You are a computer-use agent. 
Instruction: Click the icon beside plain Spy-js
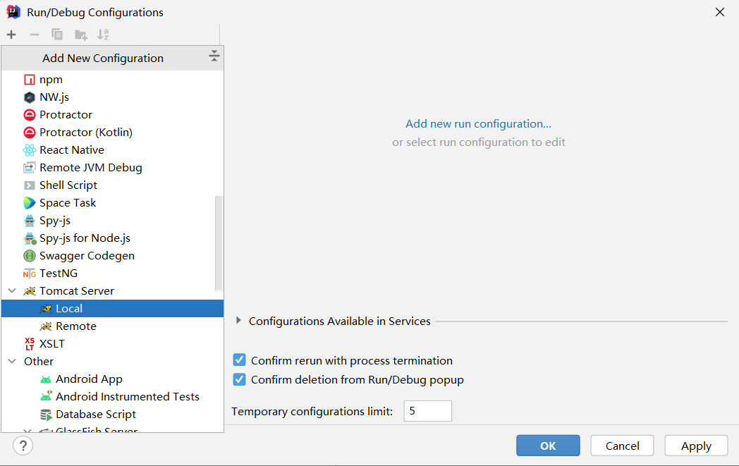click(29, 221)
